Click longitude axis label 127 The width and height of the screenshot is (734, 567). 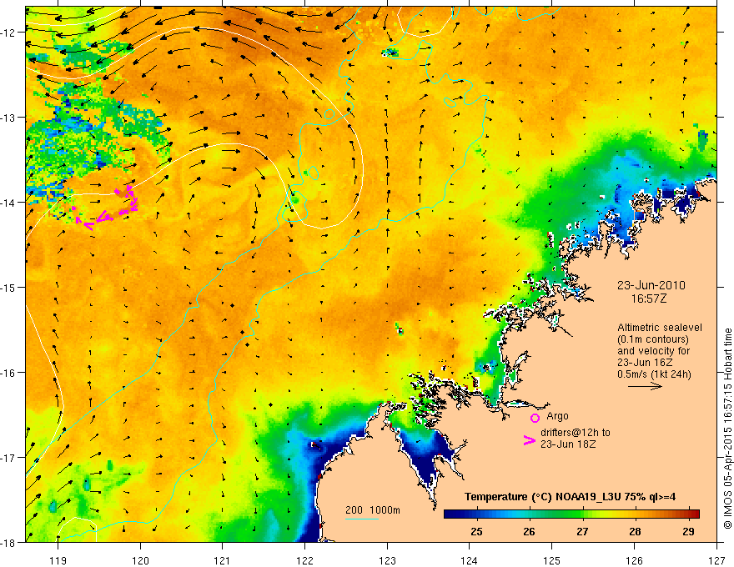pos(716,560)
